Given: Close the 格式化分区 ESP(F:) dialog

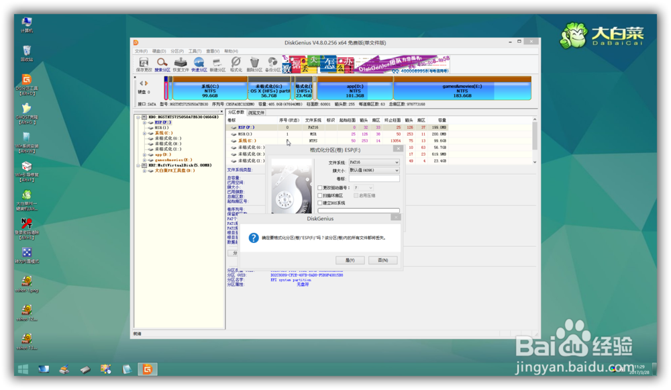Looking at the screenshot, I should (398, 148).
